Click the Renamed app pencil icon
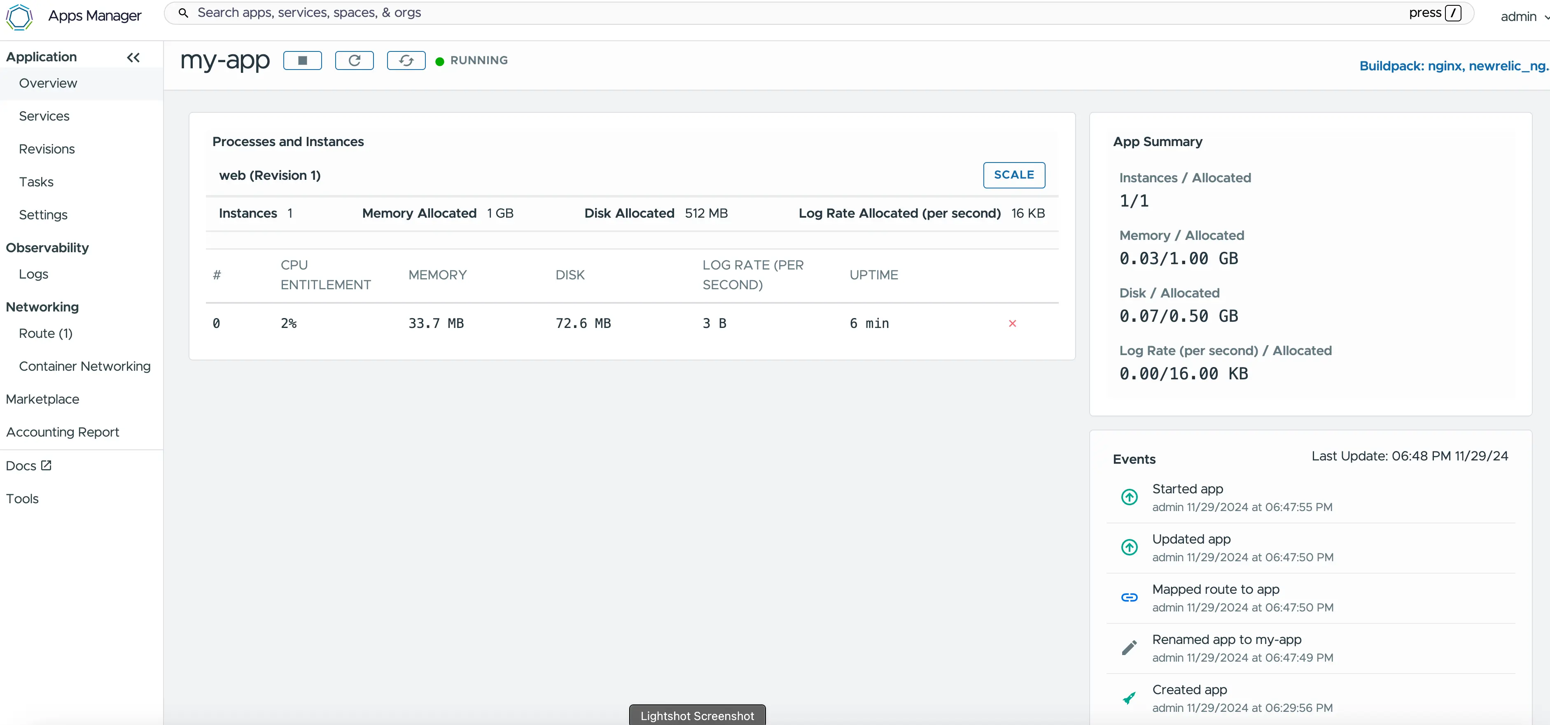The image size is (1550, 725). [1130, 648]
